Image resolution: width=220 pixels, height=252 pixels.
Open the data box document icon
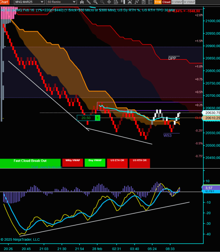point(116,2)
